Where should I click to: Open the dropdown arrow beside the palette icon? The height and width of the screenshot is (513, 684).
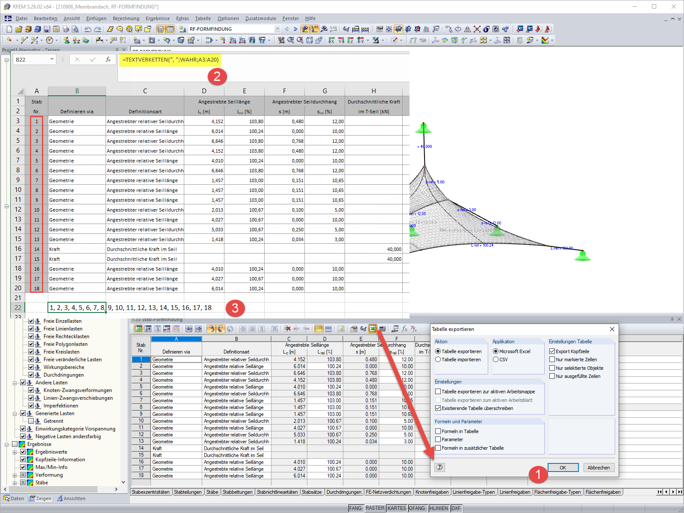click(x=552, y=40)
